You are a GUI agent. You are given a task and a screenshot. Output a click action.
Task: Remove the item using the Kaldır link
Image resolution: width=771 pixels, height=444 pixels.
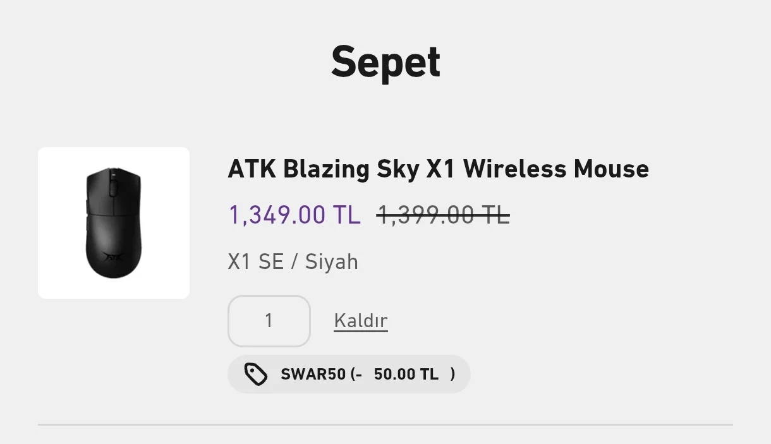click(x=360, y=321)
